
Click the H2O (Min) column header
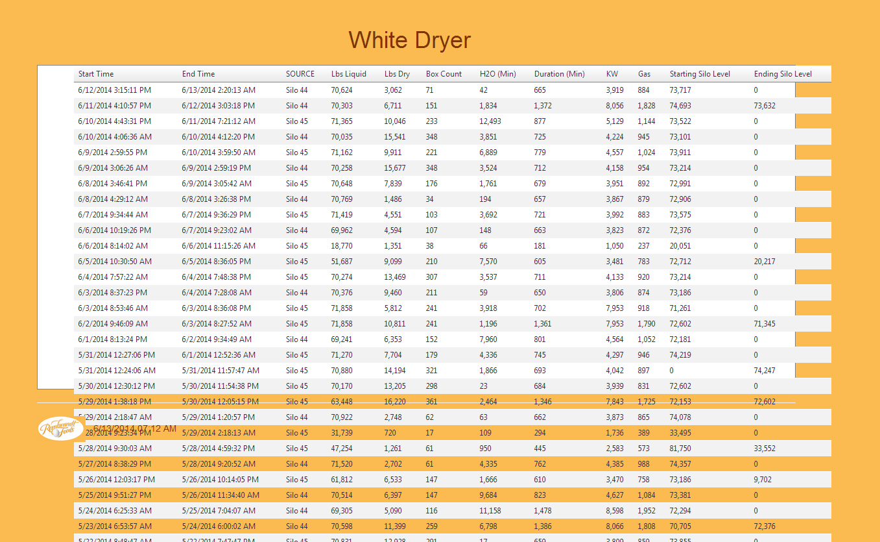click(498, 74)
